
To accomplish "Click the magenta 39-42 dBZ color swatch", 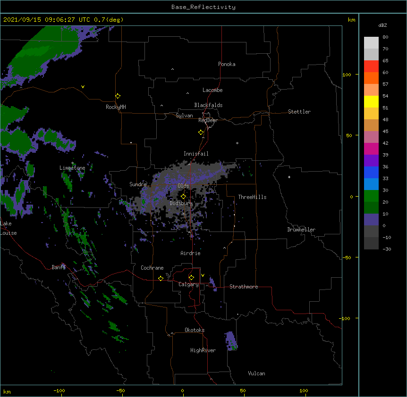I will pos(371,149).
